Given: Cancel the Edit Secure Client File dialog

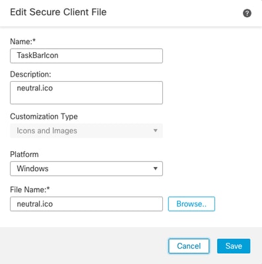Looking at the screenshot, I should click(189, 246).
